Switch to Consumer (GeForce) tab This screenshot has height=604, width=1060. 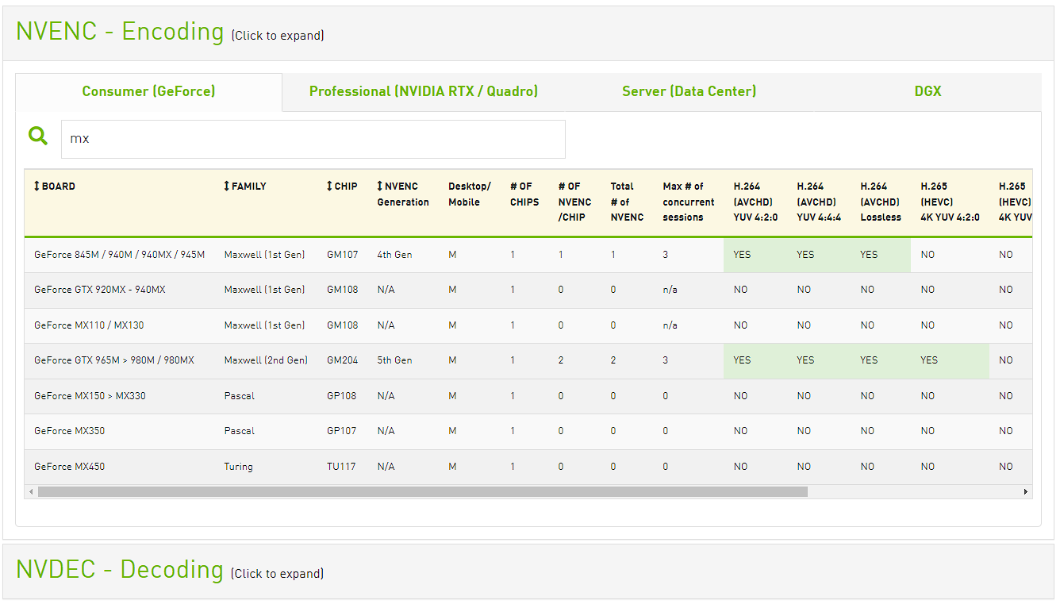click(148, 91)
